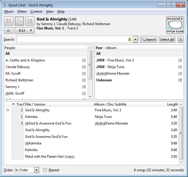The width and height of the screenshot is (188, 177).
Task: Sort by the Length column header
Action: [x=171, y=104]
